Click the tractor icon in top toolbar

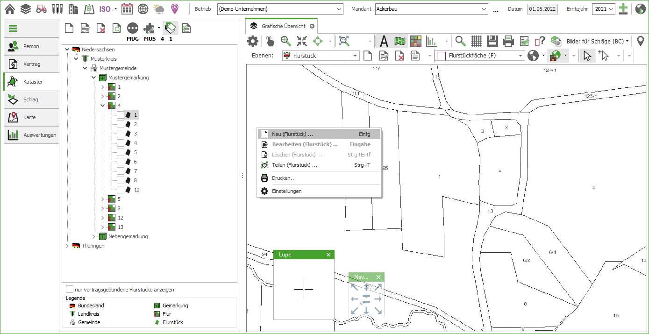(42, 9)
